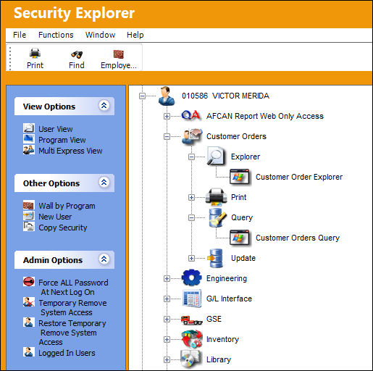Click the Logged In Users link
This screenshot has height=371, width=373.
coord(67,353)
